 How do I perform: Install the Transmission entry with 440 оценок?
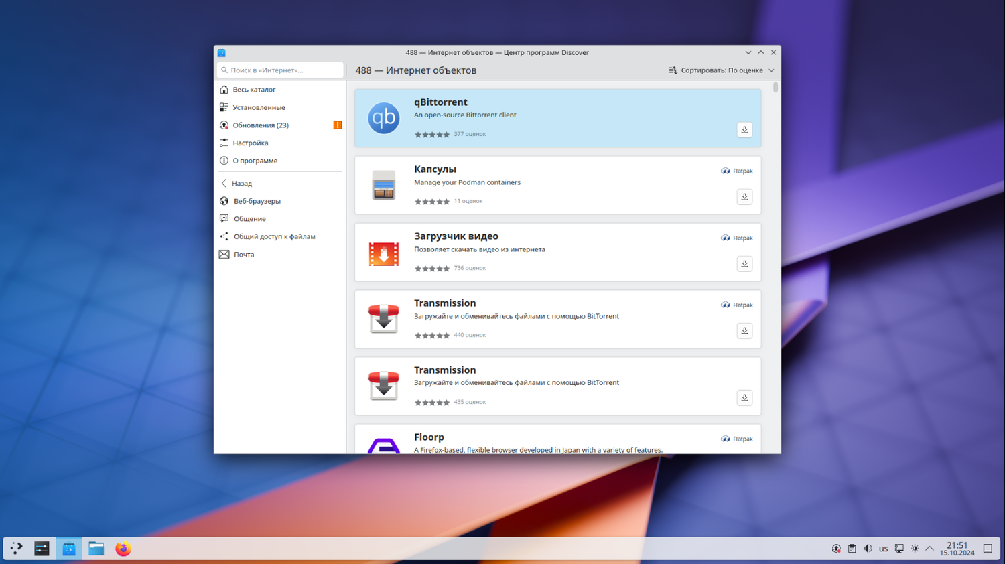coord(744,331)
